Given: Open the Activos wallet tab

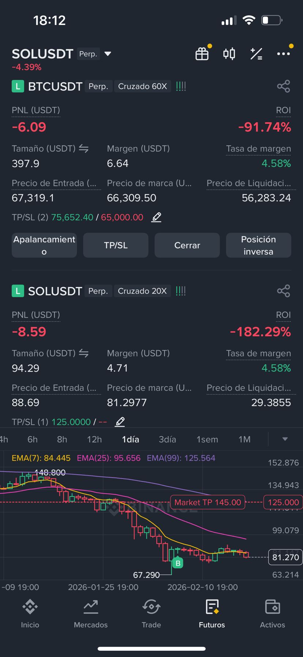Looking at the screenshot, I should (x=273, y=614).
